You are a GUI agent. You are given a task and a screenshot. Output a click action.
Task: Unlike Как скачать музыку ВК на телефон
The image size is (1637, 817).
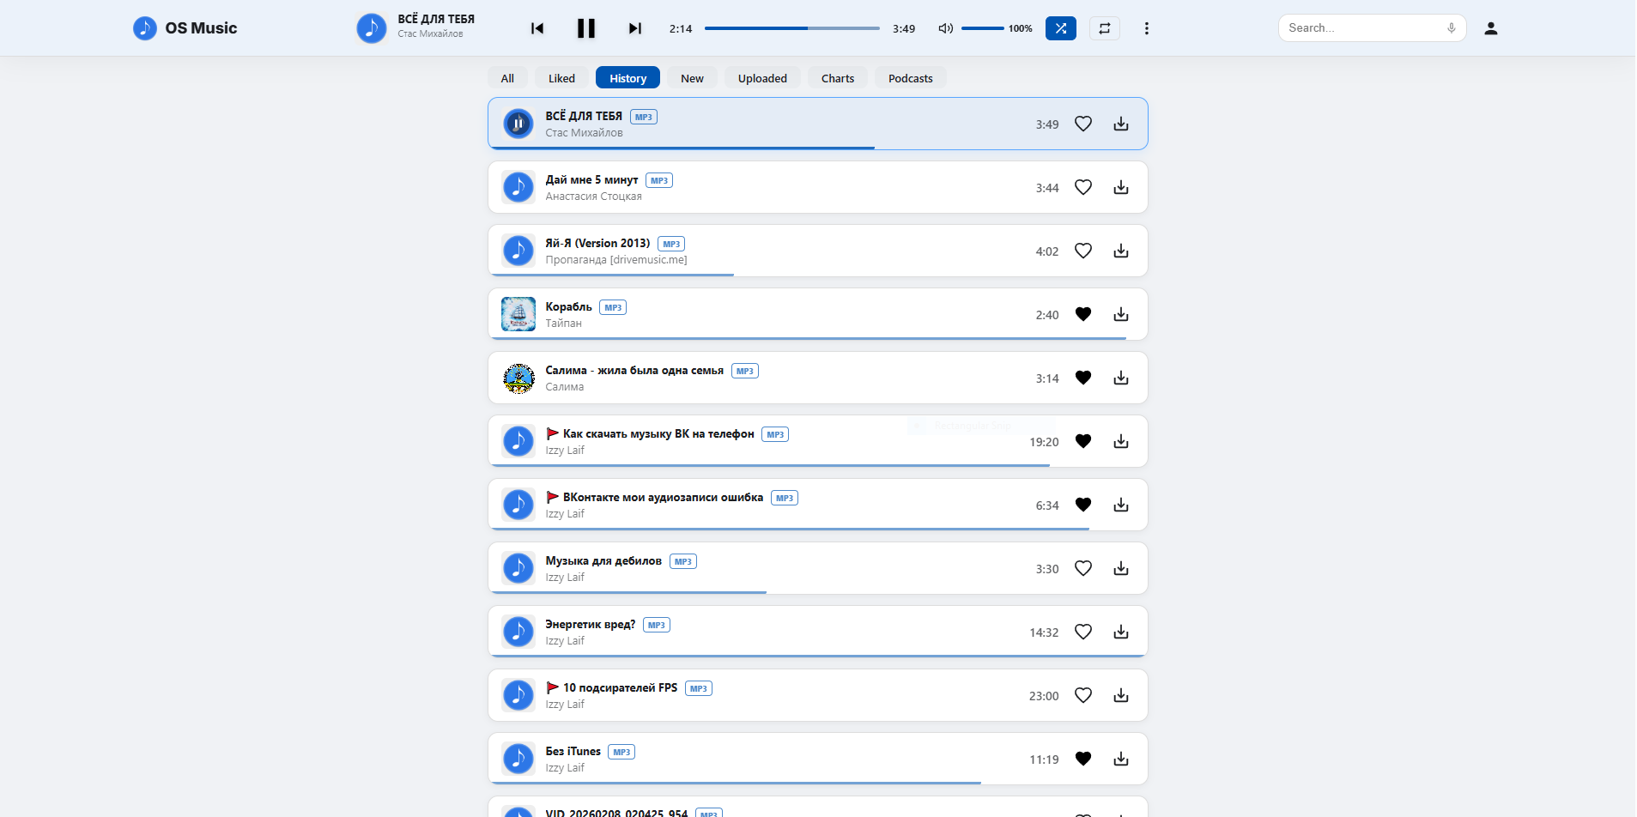[x=1083, y=441]
